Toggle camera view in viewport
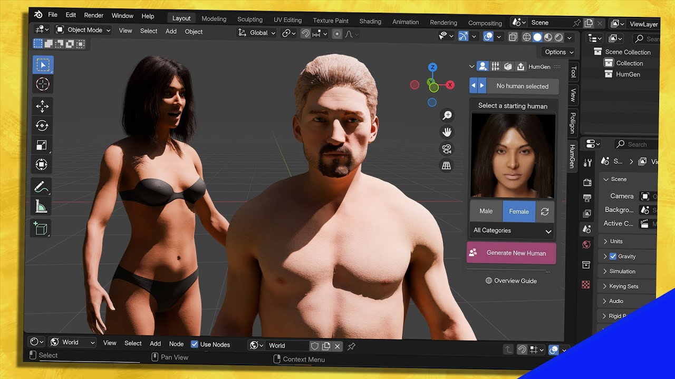This screenshot has width=675, height=379. click(x=447, y=149)
